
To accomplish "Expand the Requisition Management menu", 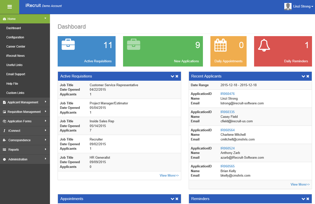I will (x=24, y=112).
